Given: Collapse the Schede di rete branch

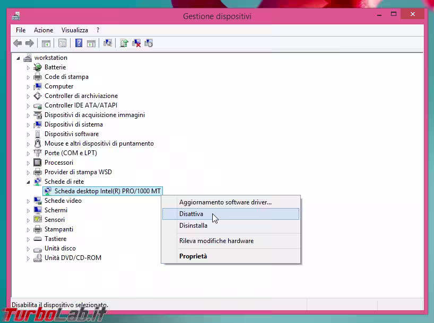Looking at the screenshot, I should [28, 182].
